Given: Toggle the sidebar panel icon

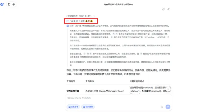Looking at the screenshot, I should pyautogui.click(x=9, y=4).
